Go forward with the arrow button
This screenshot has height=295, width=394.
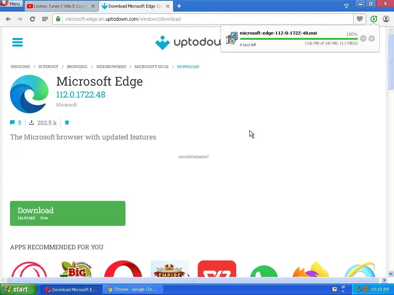20,19
